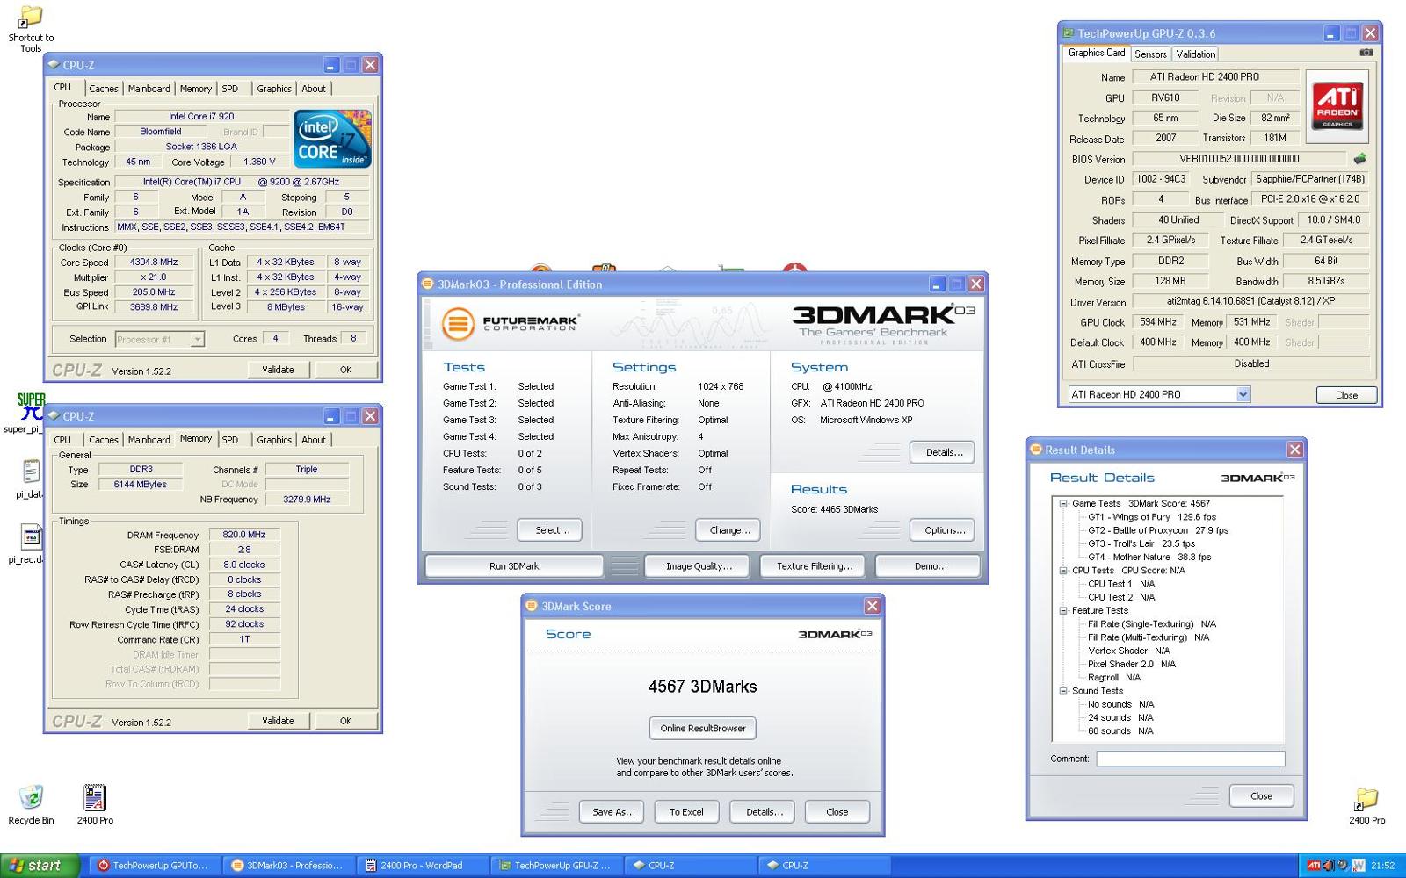Open the Validation tab in GPU-Z
1406x878 pixels.
[x=1196, y=54]
